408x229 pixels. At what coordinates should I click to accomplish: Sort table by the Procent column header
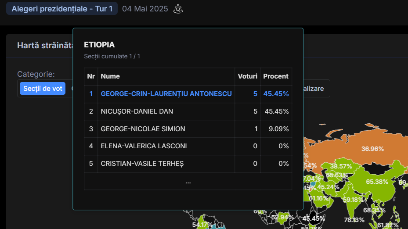(x=276, y=76)
